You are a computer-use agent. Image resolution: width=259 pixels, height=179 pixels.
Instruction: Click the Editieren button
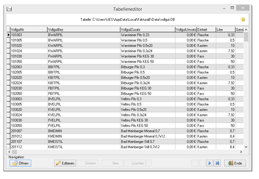(x=65, y=163)
